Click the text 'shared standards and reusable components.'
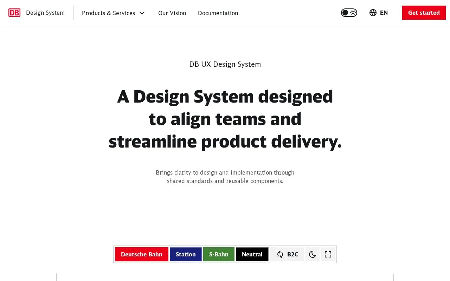This screenshot has width=450, height=281. [x=225, y=181]
